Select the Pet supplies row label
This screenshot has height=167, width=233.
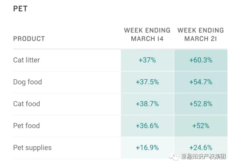tap(32, 148)
